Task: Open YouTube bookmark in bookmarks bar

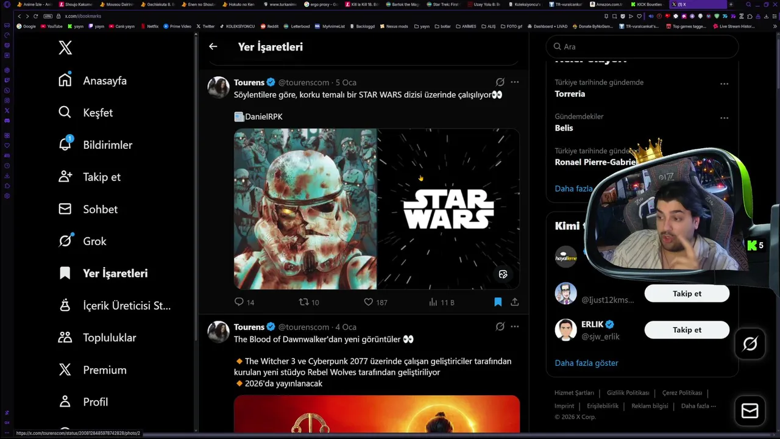Action: point(52,26)
